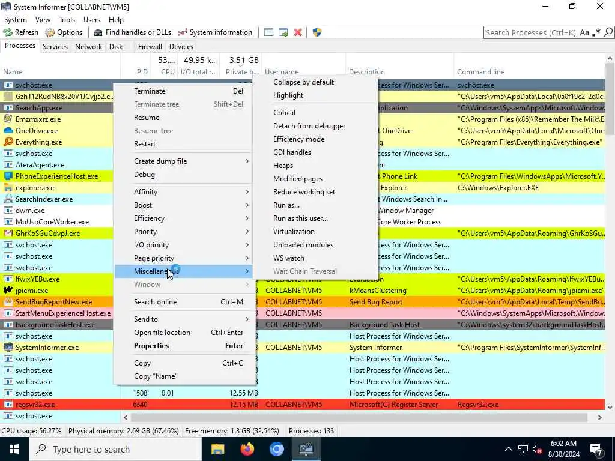Select Search online menu entry
This screenshot has height=461, width=615.
coord(184,302)
